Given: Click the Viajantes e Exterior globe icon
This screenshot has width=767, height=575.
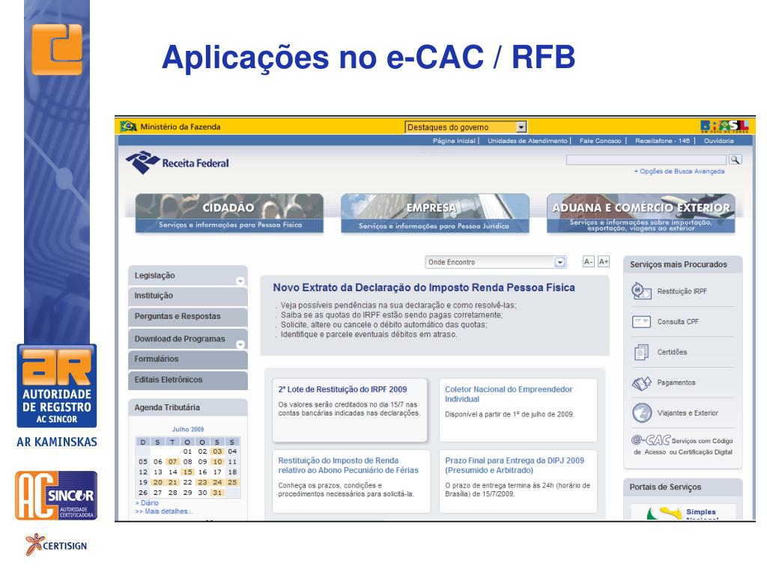Looking at the screenshot, I should pyautogui.click(x=642, y=413).
